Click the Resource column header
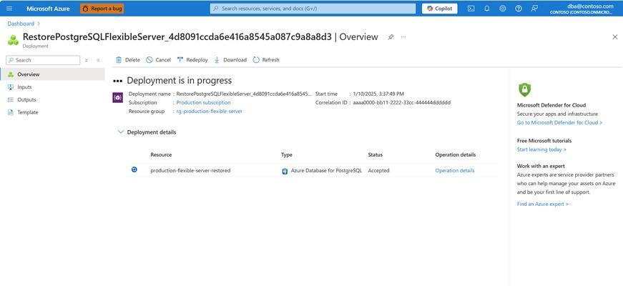Image resolution: width=623 pixels, height=286 pixels. 161,154
